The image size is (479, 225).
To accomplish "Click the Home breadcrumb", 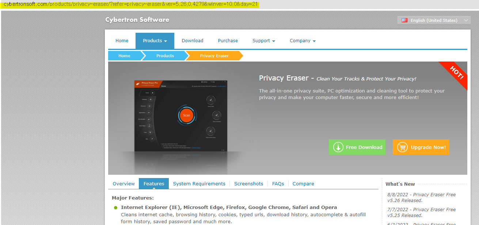I will [124, 56].
